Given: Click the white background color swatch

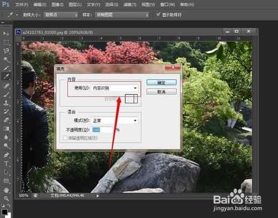Looking at the screenshot, I should (9, 215).
